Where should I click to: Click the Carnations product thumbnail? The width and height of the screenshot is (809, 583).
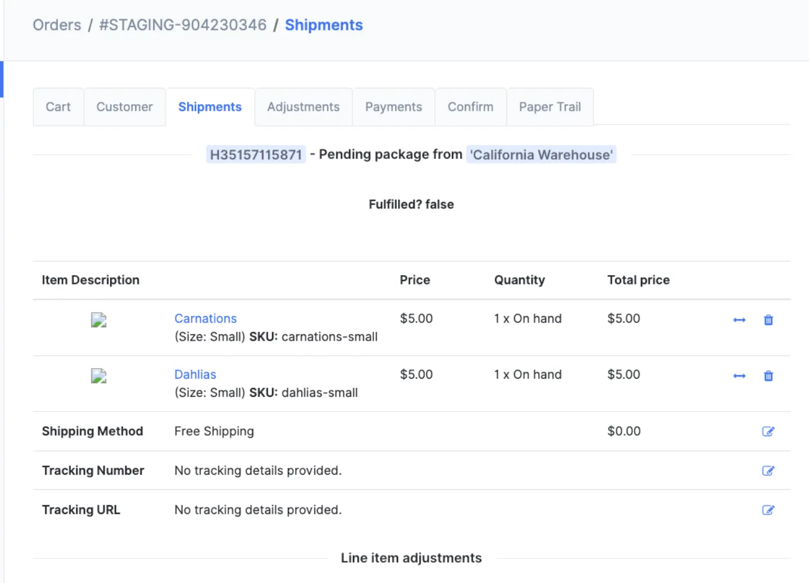click(99, 320)
